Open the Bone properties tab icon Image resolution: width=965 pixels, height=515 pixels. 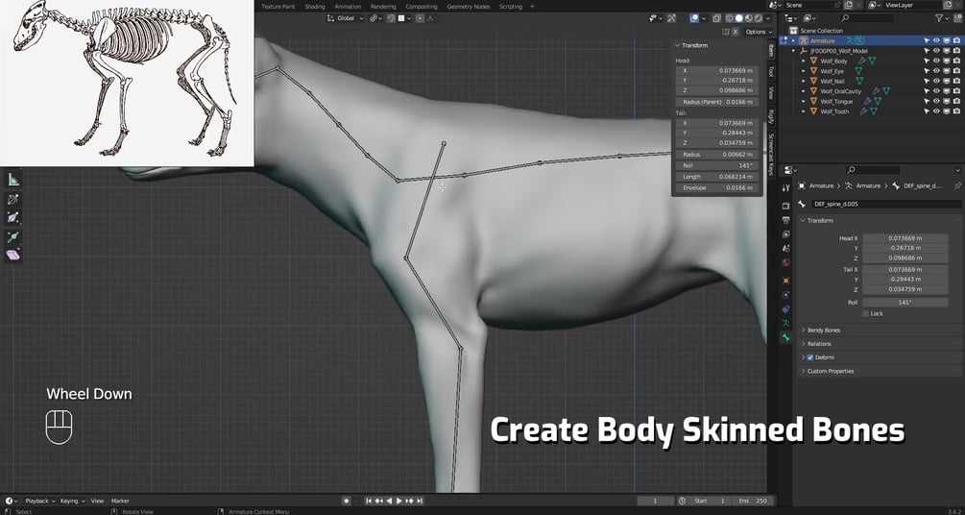click(x=785, y=337)
